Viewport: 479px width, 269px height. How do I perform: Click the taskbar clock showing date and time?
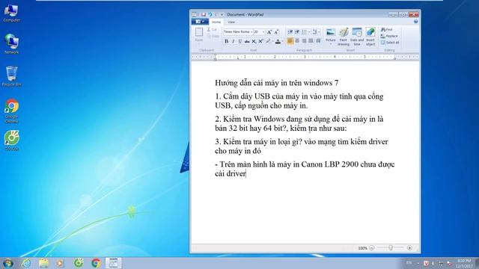(464, 263)
